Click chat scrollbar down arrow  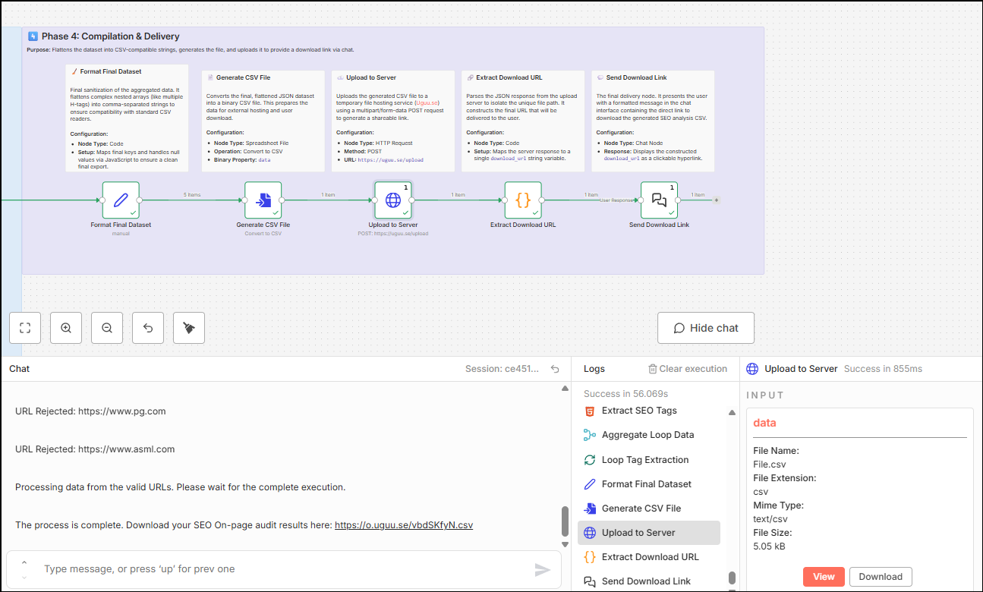(565, 544)
